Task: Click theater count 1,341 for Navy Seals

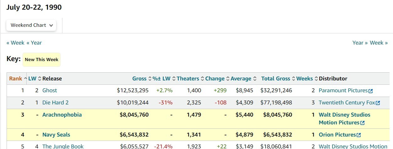Action: (x=194, y=135)
